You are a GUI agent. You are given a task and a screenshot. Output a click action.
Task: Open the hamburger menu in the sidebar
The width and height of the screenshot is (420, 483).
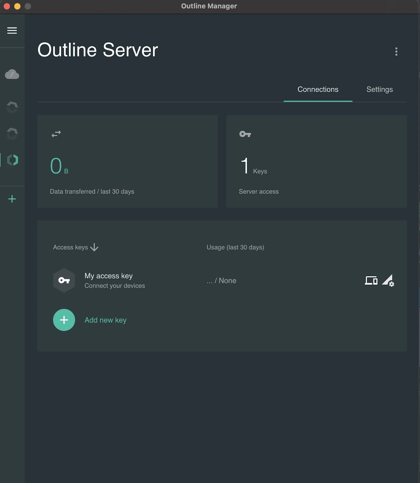tap(12, 30)
